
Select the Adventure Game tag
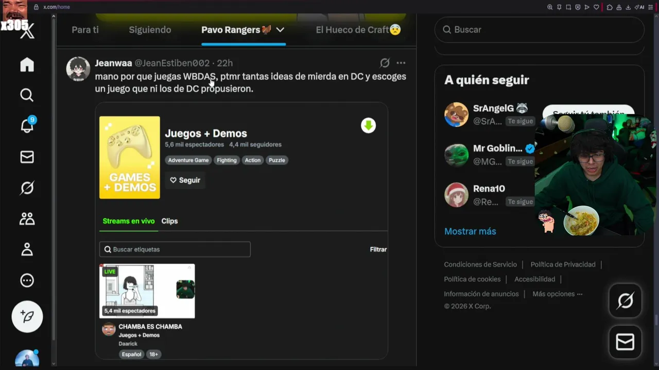(188, 160)
